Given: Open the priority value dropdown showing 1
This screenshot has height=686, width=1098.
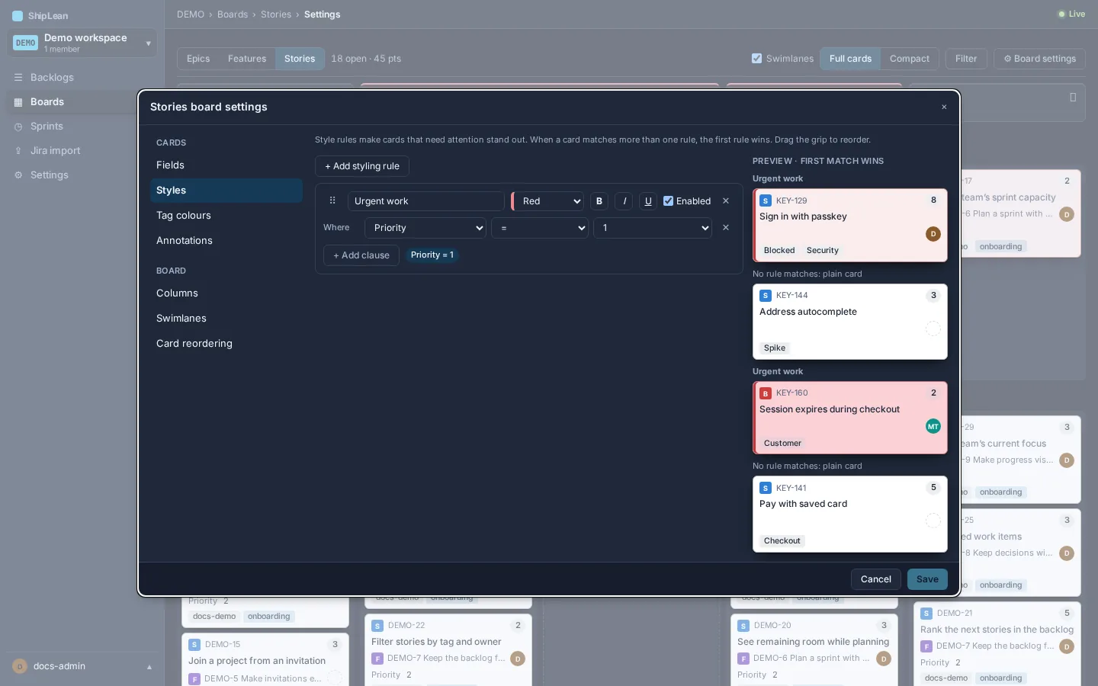Looking at the screenshot, I should pyautogui.click(x=653, y=228).
